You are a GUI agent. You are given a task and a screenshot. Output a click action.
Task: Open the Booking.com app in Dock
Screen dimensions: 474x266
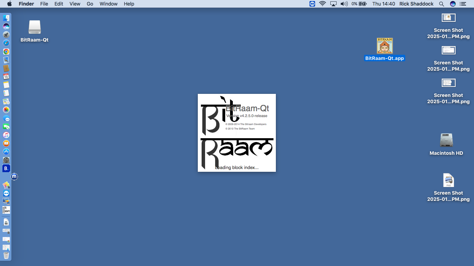point(6,168)
